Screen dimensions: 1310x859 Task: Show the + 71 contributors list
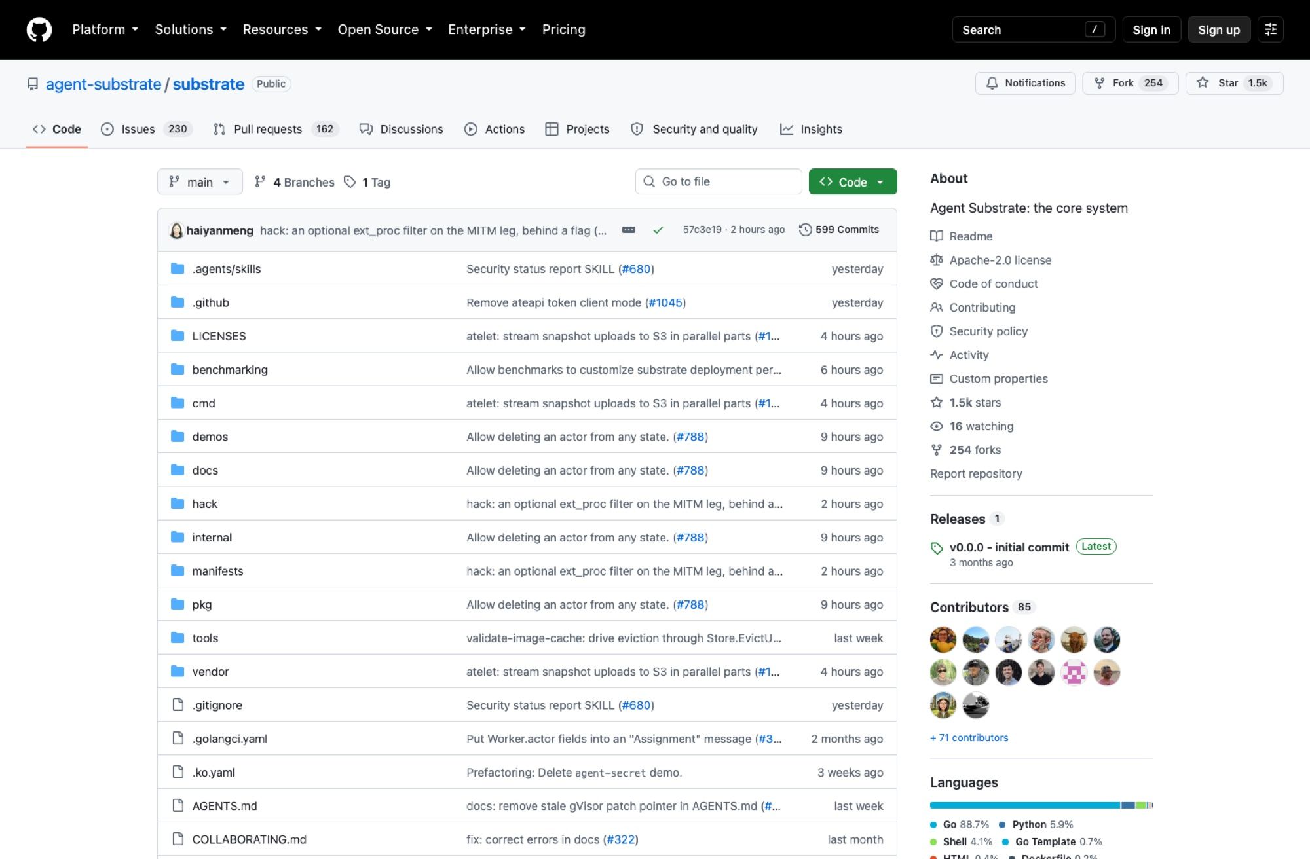[969, 737]
